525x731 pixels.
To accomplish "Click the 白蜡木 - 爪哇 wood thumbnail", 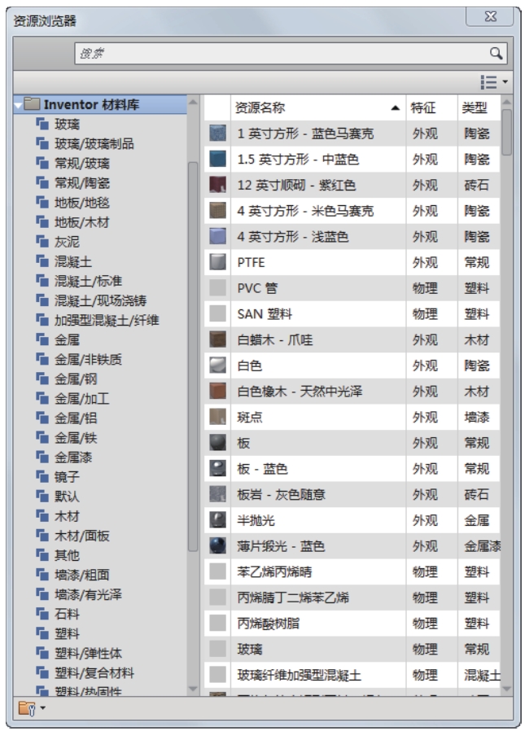I will [218, 339].
